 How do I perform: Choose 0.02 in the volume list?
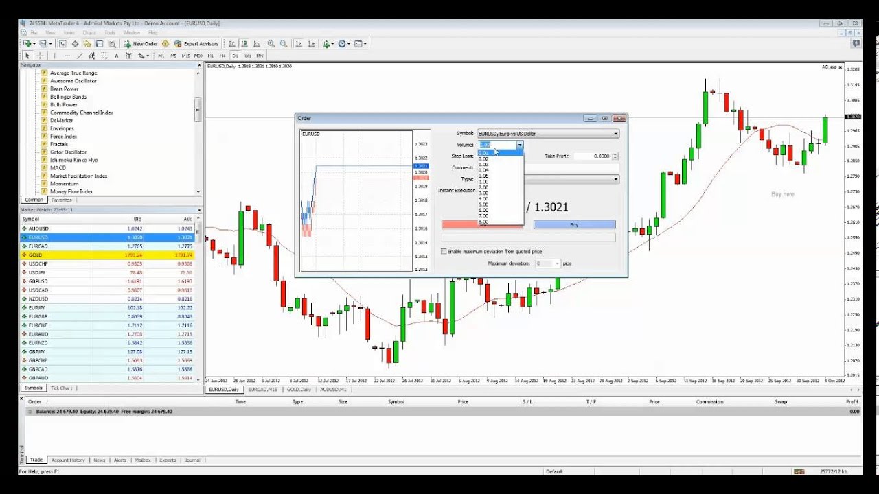501,158
